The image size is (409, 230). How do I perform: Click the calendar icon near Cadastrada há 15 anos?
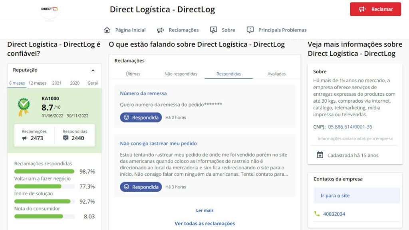click(x=320, y=155)
